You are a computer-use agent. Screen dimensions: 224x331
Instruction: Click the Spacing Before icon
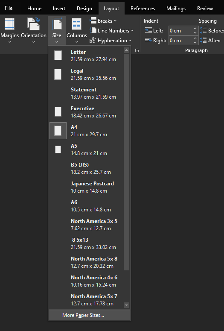(204, 30)
